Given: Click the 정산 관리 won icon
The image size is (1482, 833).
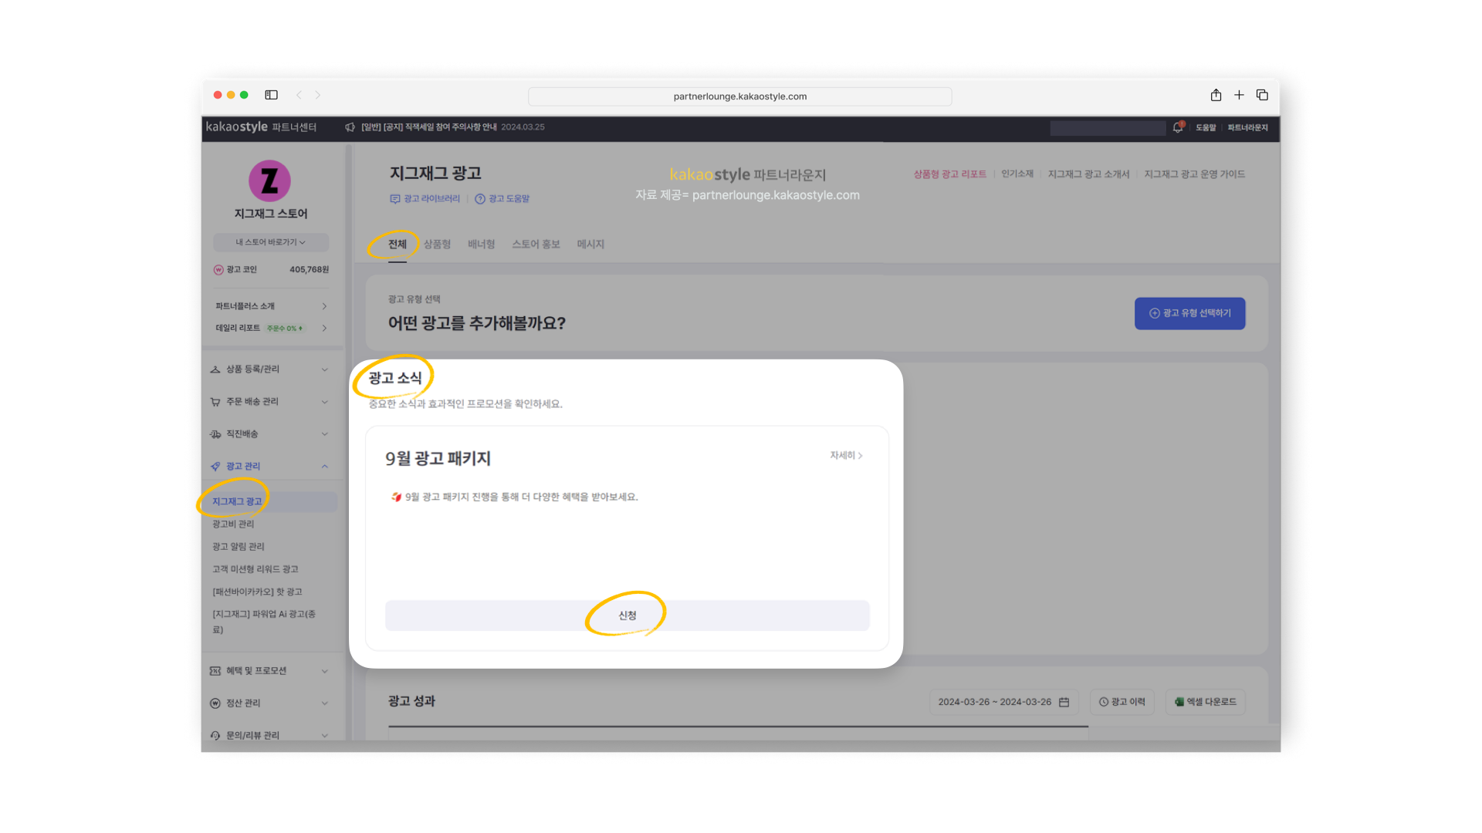Looking at the screenshot, I should [215, 703].
